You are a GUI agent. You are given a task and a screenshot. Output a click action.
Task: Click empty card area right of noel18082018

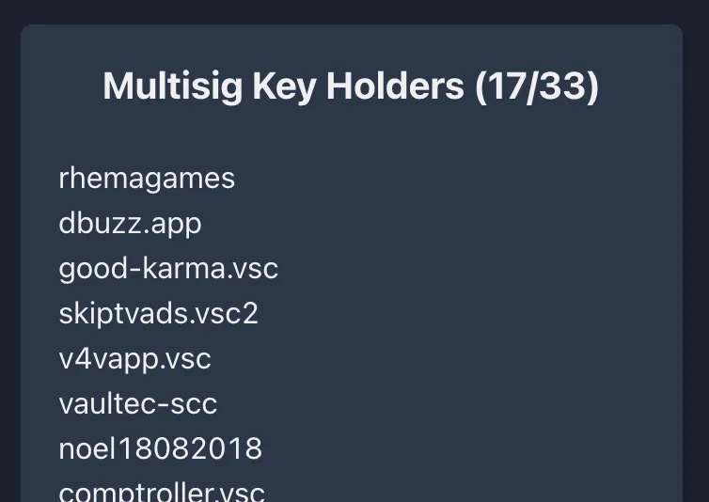(451, 448)
